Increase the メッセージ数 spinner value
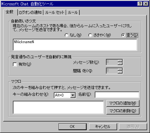This screenshot has height=133, width=150. tap(120, 61)
